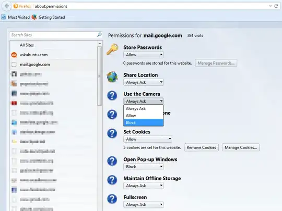This screenshot has height=211, width=282.
Task: Click the question icon beside Fullscreen
Action: click(x=112, y=199)
